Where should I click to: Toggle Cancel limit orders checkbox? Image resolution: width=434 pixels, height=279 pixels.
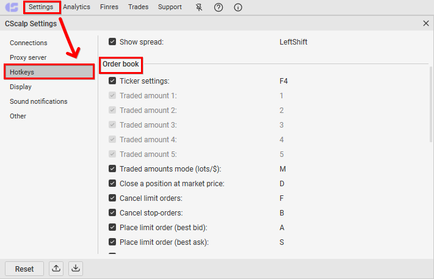point(112,198)
